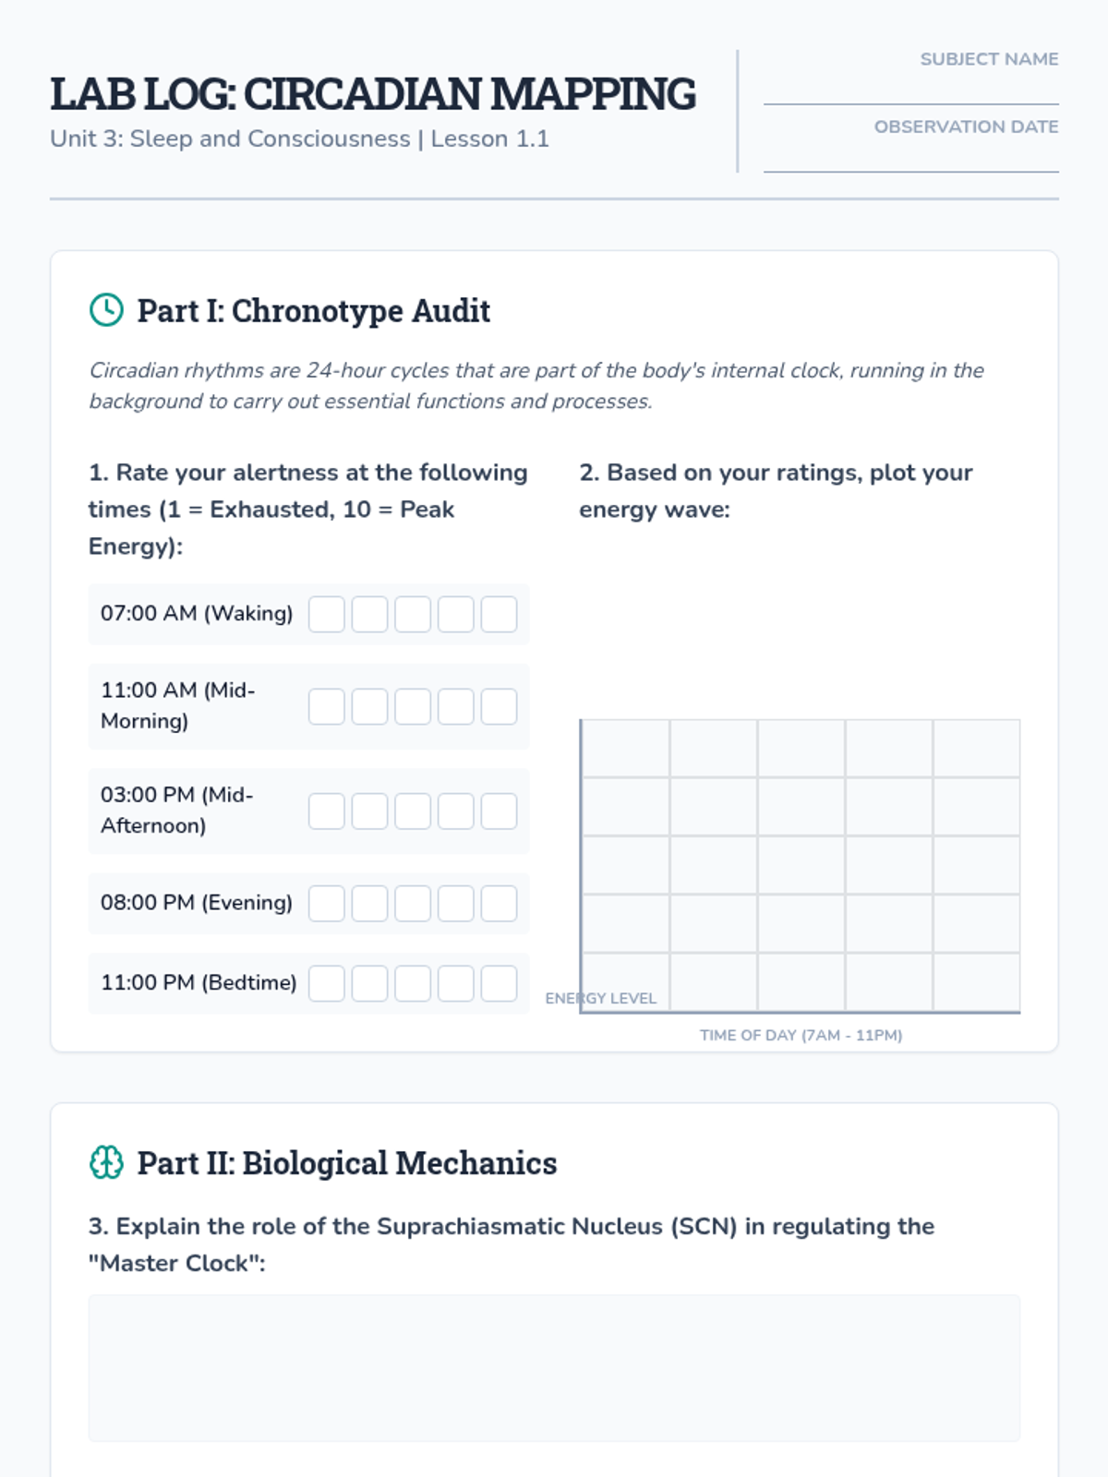Click the Unit 3 lesson subtitle

pos(299,138)
